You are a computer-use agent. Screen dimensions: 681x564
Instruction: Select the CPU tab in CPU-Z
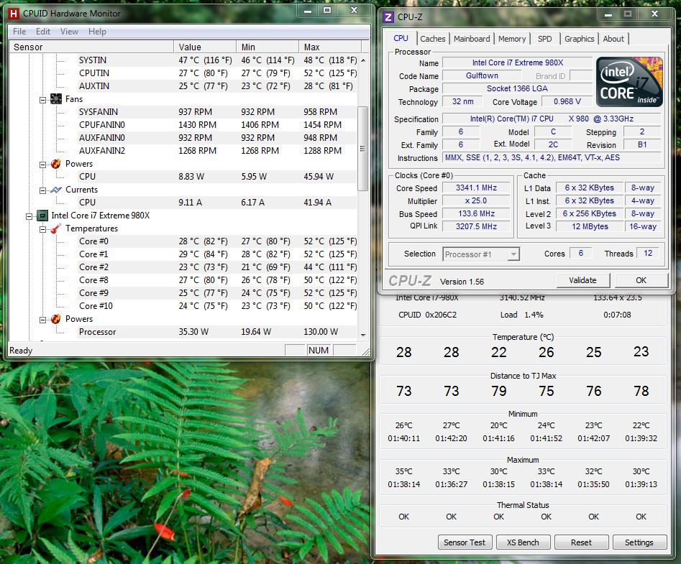401,38
